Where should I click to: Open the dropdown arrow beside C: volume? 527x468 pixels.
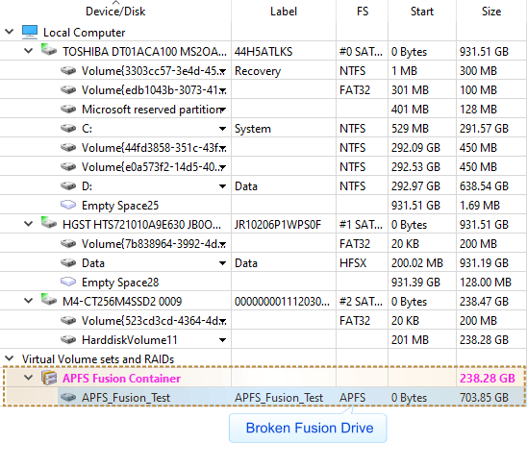pos(222,129)
